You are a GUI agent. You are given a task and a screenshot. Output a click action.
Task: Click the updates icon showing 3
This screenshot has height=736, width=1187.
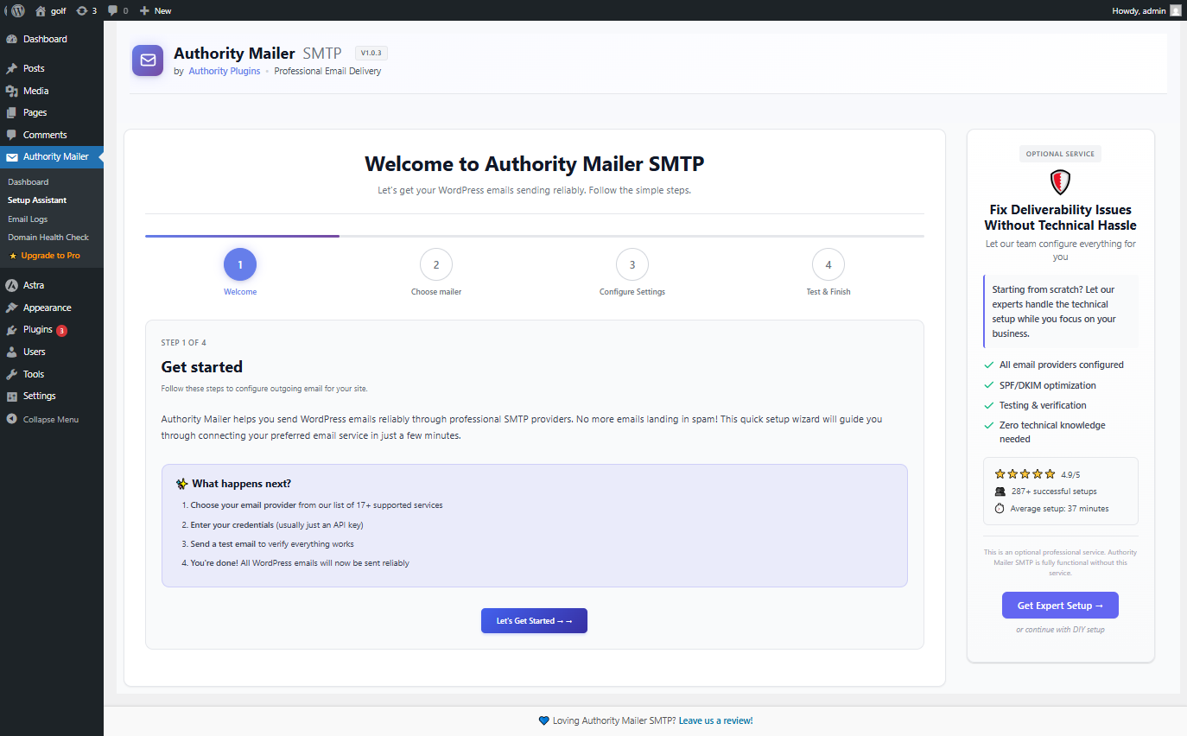82,10
